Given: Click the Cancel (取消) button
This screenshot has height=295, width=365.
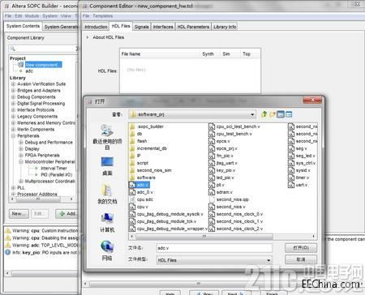Looking at the screenshot, I should click(301, 259).
